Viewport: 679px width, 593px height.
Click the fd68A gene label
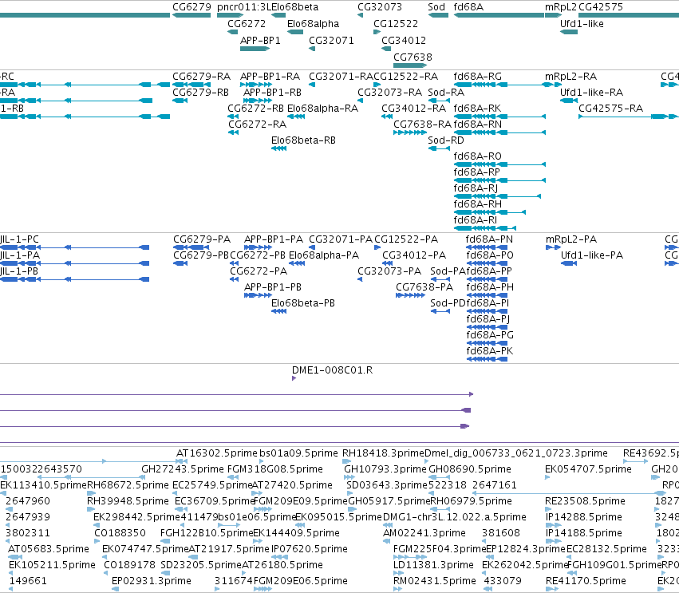coord(468,7)
